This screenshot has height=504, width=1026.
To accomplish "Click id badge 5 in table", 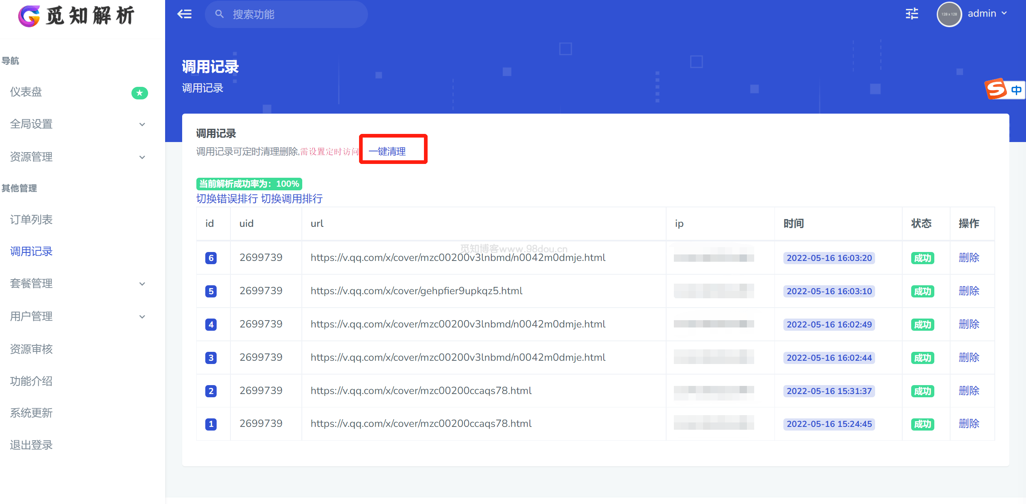I will point(211,291).
